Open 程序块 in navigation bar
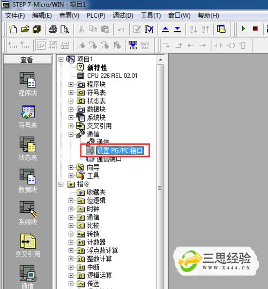This screenshot has height=289, width=268. [x=28, y=84]
